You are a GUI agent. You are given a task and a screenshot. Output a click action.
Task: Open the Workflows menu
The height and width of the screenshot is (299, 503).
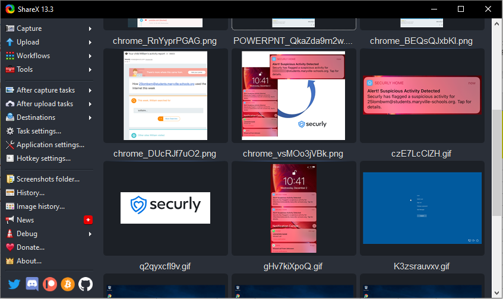pos(49,56)
